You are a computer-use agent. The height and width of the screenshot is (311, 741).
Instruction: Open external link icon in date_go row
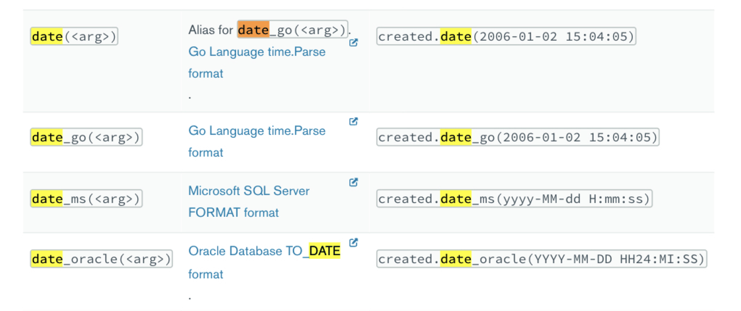[x=353, y=121]
